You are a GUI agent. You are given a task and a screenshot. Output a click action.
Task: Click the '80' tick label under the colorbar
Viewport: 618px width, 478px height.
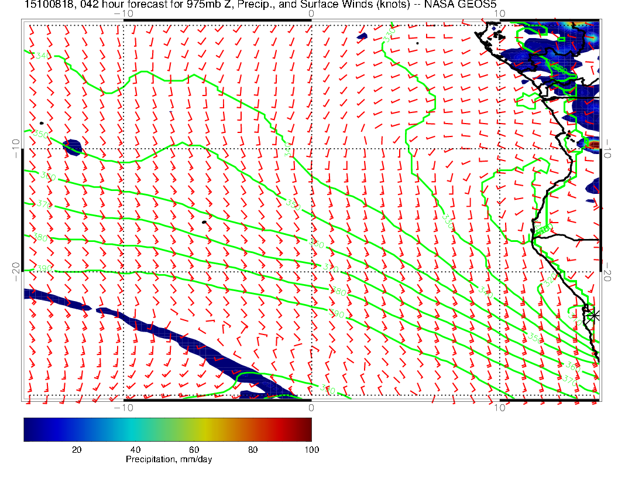[253, 450]
